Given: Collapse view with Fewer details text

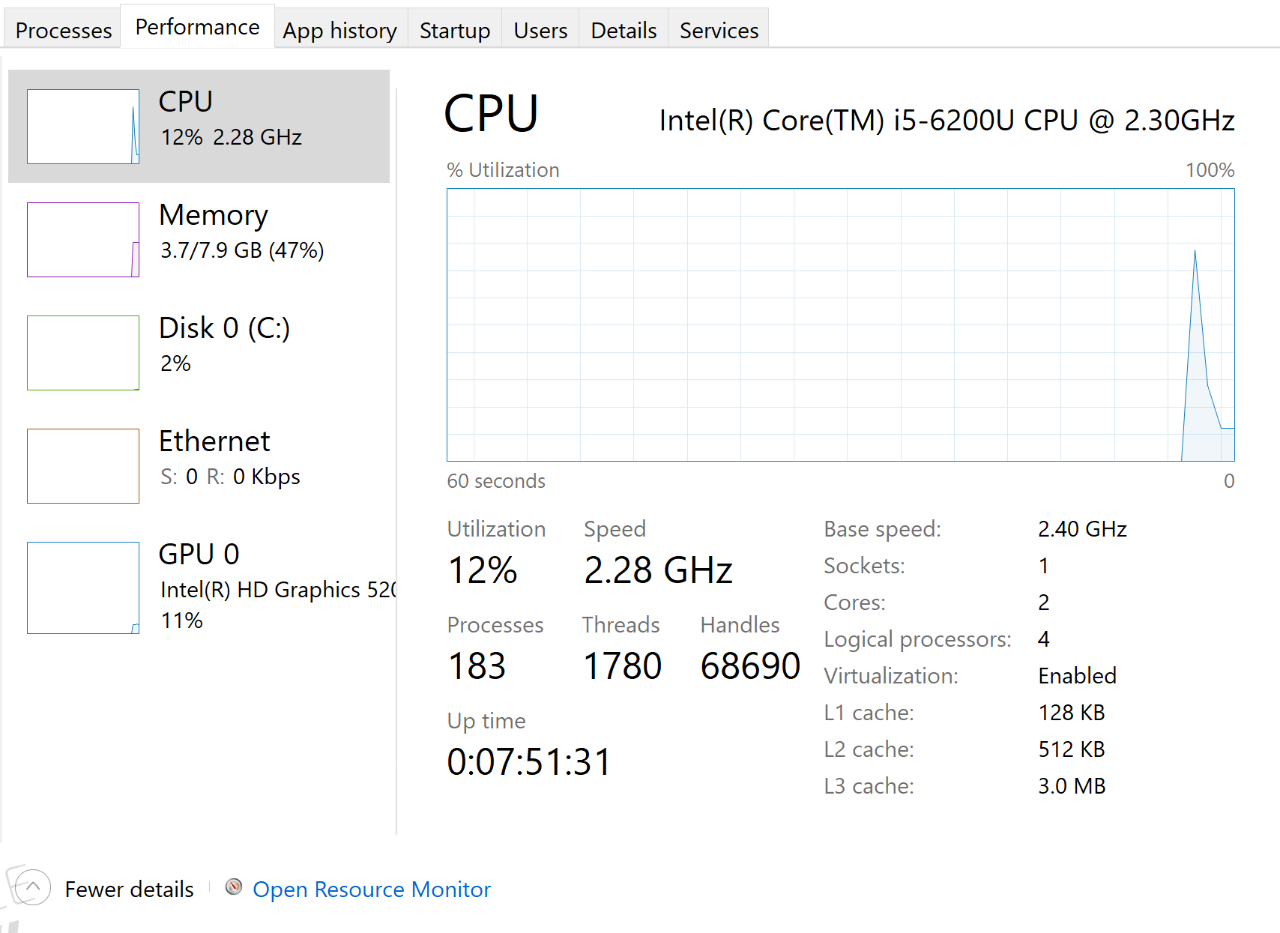Looking at the screenshot, I should (129, 890).
